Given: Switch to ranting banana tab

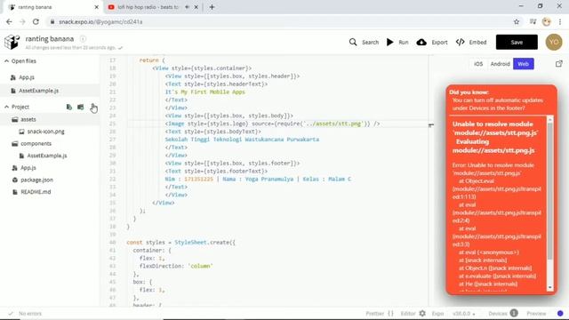Looking at the screenshot, I should pos(36,7).
